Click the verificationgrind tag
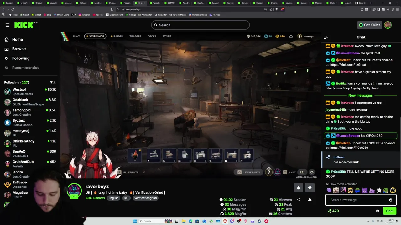 coord(145,198)
